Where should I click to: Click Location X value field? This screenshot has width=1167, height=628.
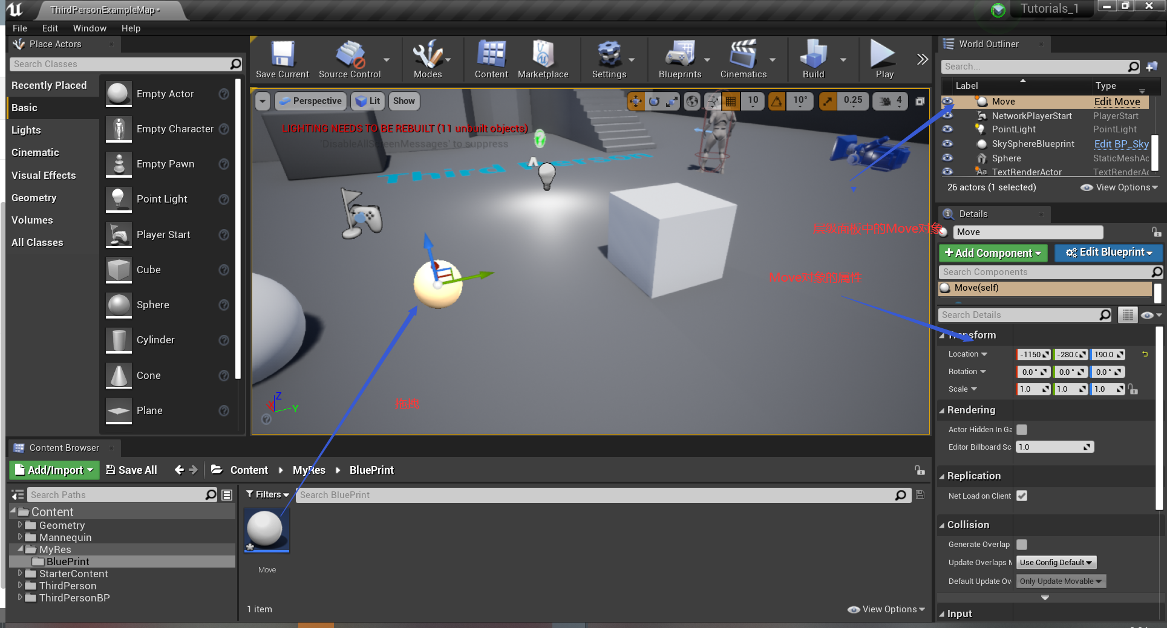tap(1034, 354)
